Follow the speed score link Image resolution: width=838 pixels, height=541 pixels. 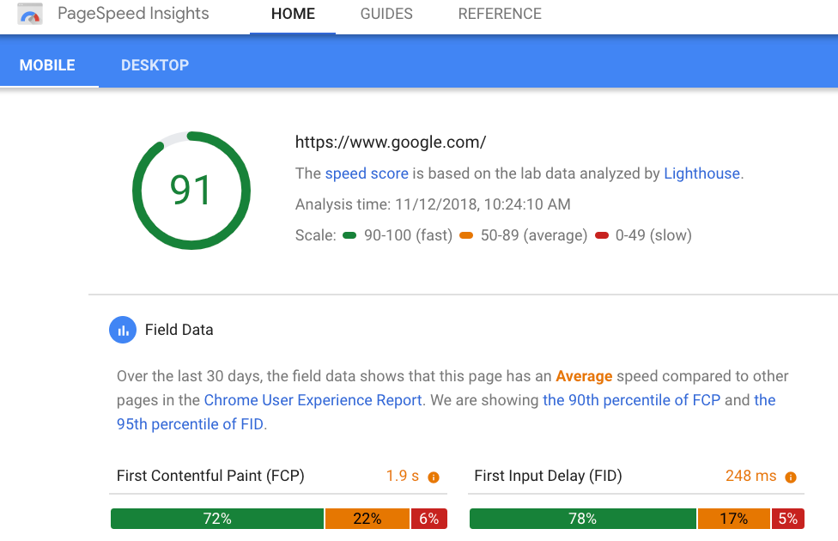tap(367, 173)
